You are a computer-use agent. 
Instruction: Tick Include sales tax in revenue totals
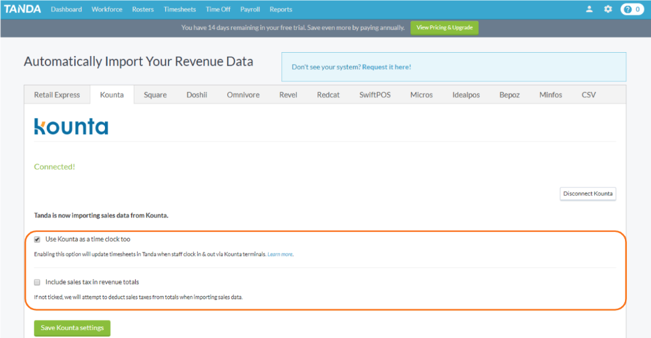pyautogui.click(x=37, y=283)
